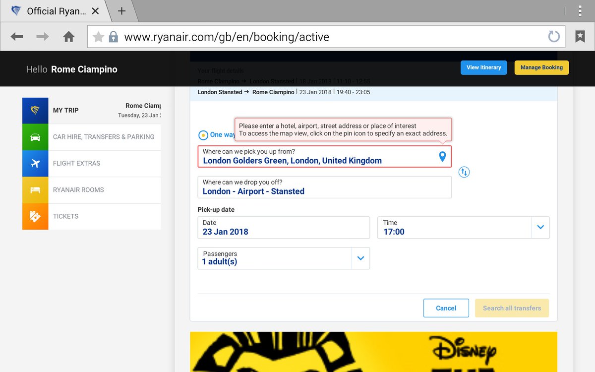Open the browser home page icon
The image size is (595, 372).
(x=69, y=37)
